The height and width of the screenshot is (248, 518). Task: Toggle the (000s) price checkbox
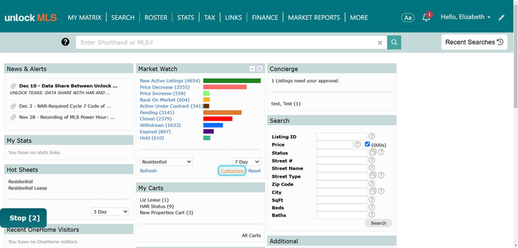(x=367, y=144)
